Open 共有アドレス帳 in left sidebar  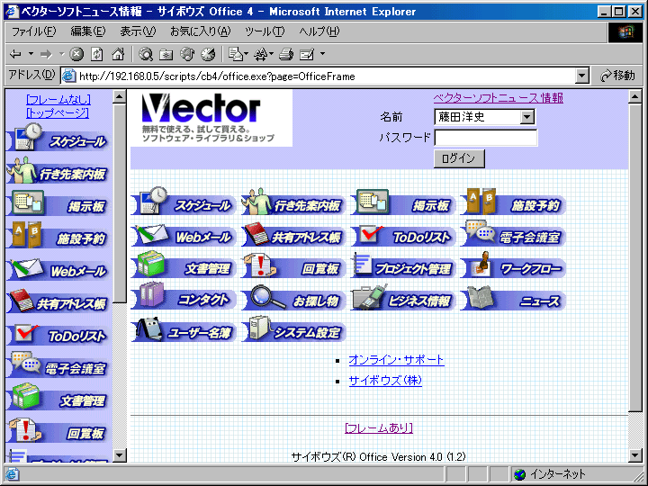click(58, 301)
